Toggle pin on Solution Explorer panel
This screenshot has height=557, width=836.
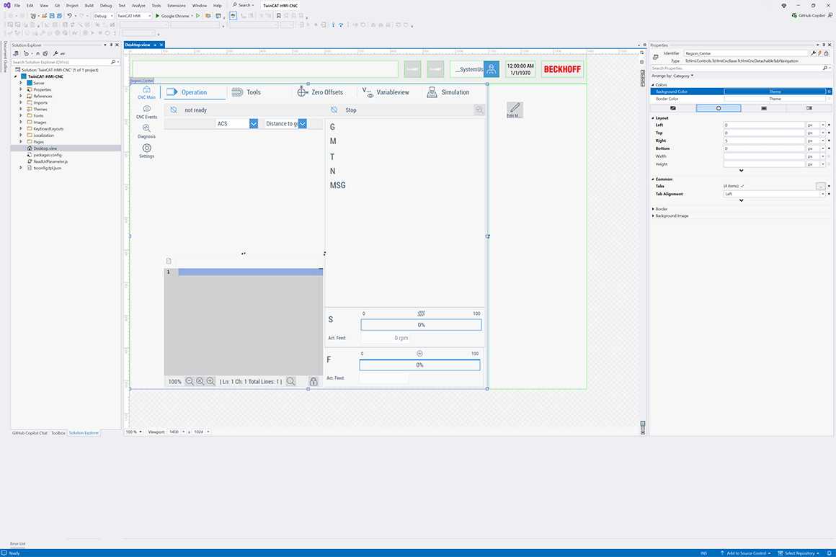coord(111,45)
